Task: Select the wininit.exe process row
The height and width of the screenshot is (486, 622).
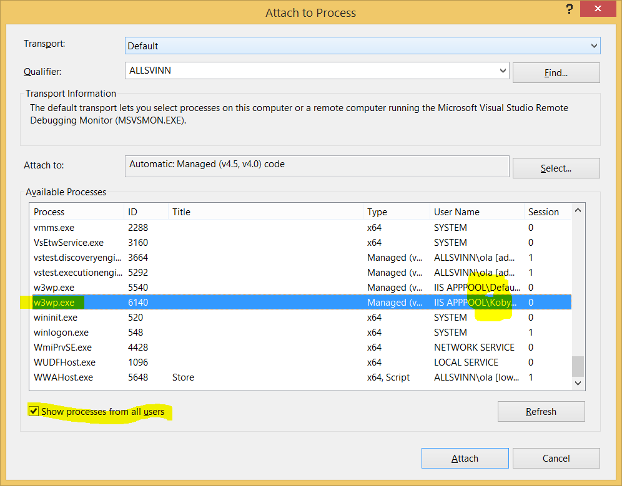Action: [300, 318]
